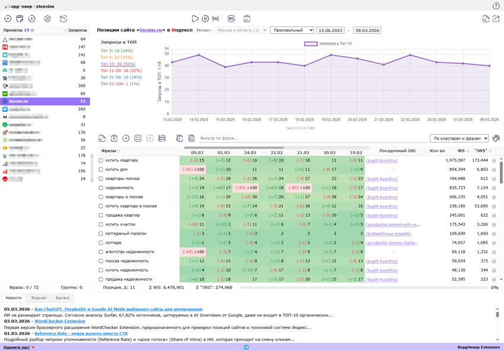Start position check with the play icon
This screenshot has width=504, height=351.
click(195, 19)
